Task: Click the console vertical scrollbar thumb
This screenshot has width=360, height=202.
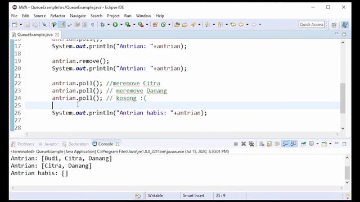Action: (x=347, y=173)
